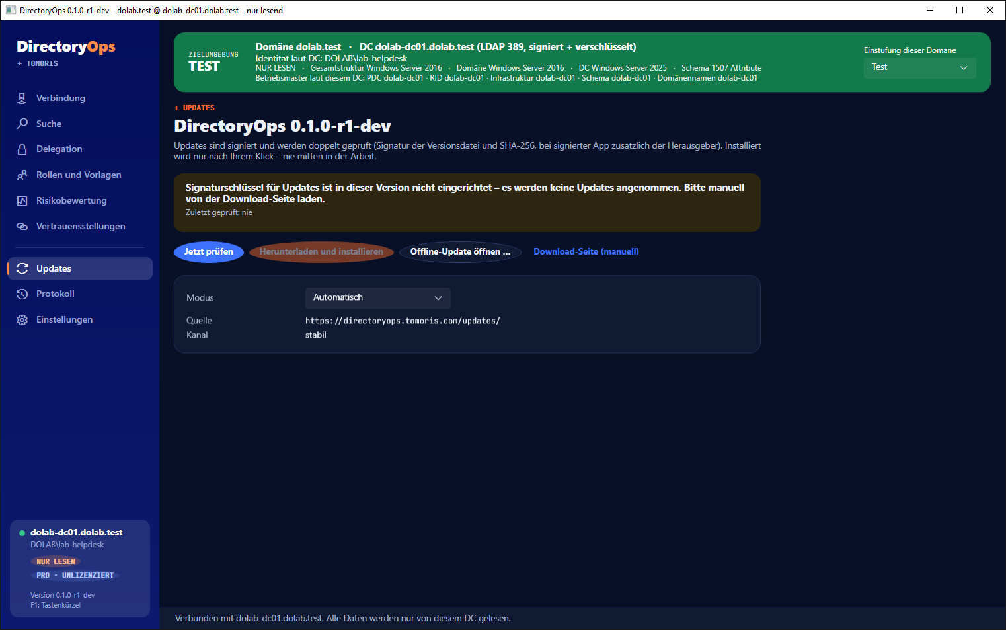Expand the Modus Automatisch dropdown
This screenshot has width=1006, height=630.
[x=377, y=298]
